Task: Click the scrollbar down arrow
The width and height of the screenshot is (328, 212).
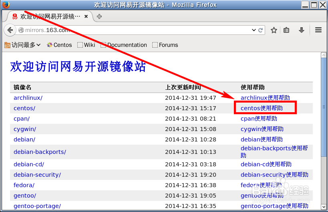Action: click(x=324, y=207)
